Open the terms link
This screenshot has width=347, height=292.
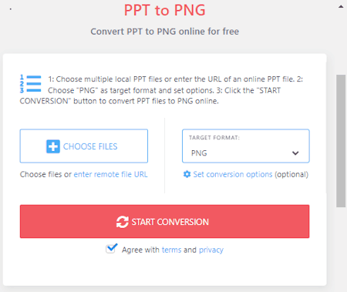(171, 250)
